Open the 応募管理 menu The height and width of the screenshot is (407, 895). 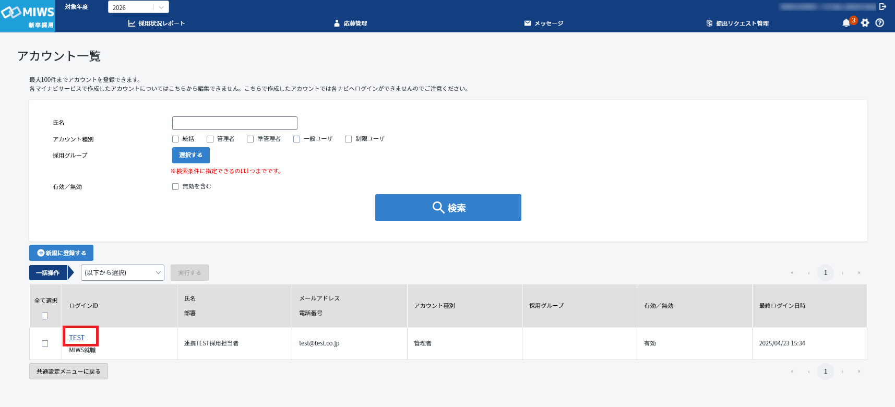351,23
